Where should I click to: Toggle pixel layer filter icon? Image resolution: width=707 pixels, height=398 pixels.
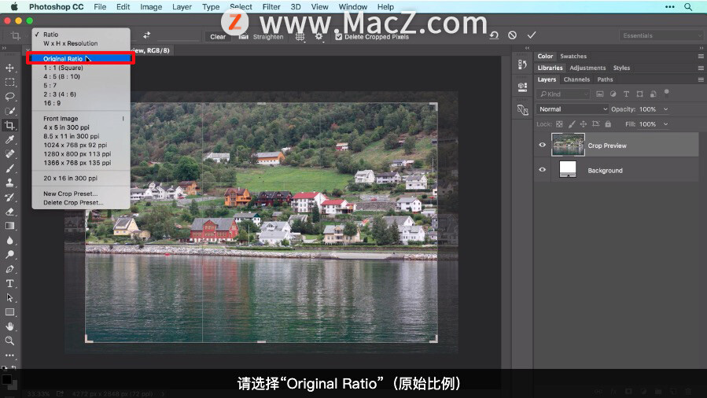600,94
